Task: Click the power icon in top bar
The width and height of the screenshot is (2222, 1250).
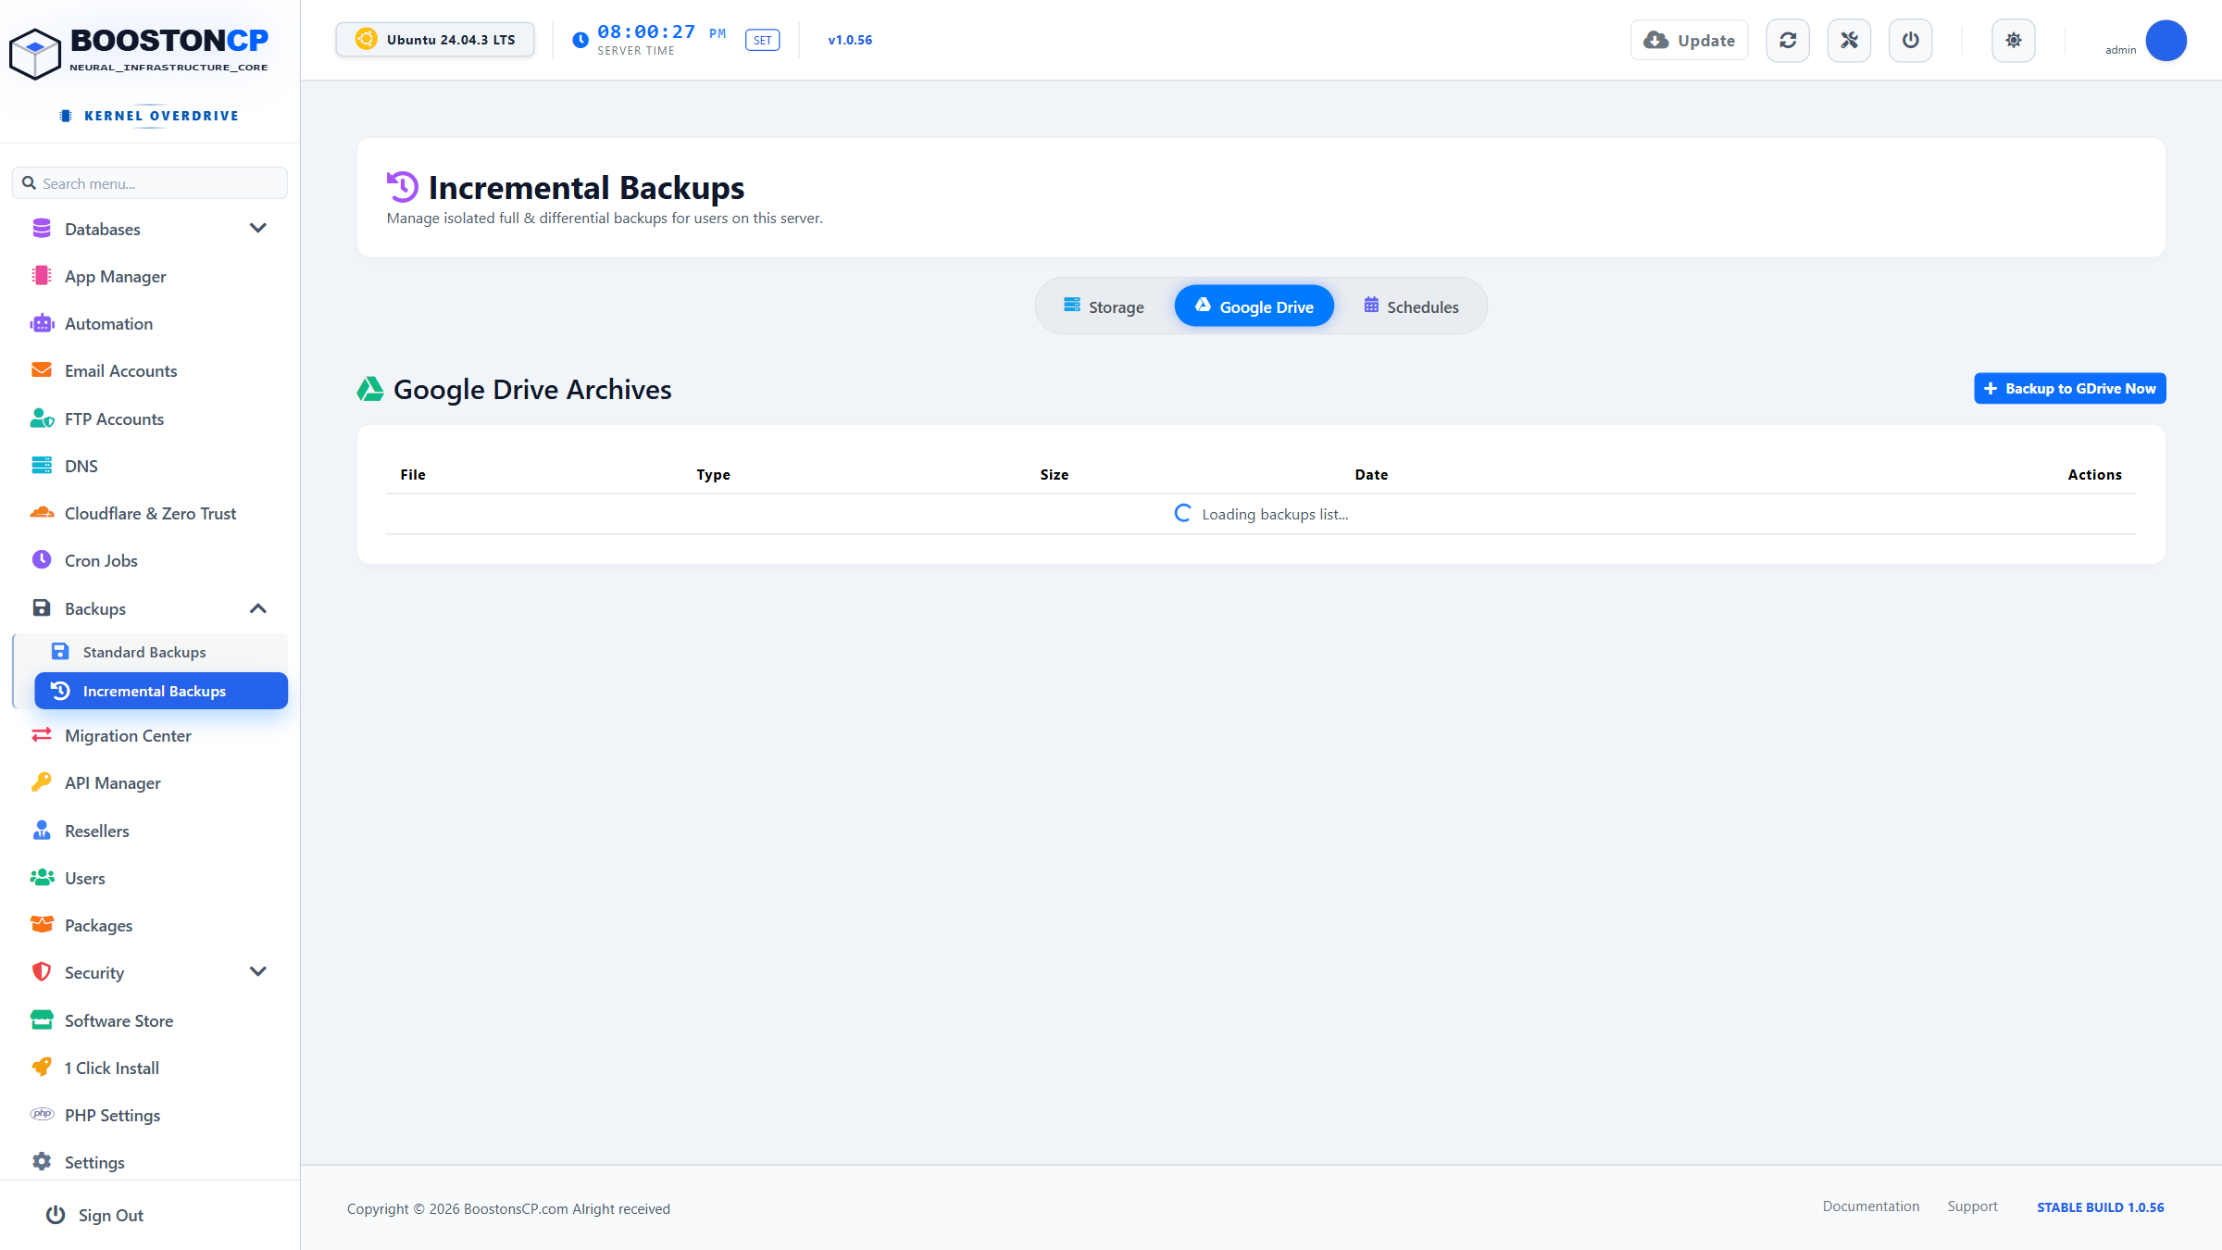Action: [x=1910, y=41]
